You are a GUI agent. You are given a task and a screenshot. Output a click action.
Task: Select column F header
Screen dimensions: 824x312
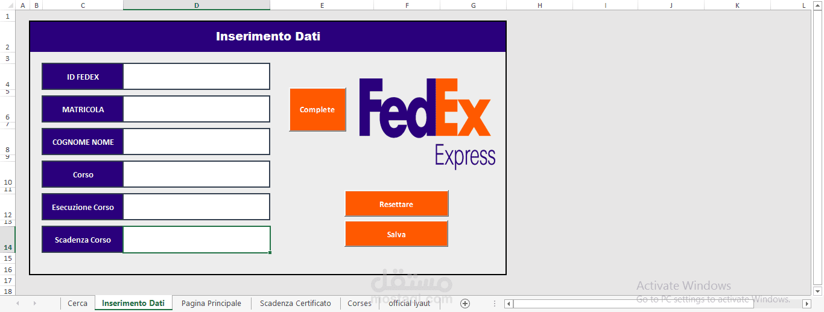[407, 5]
